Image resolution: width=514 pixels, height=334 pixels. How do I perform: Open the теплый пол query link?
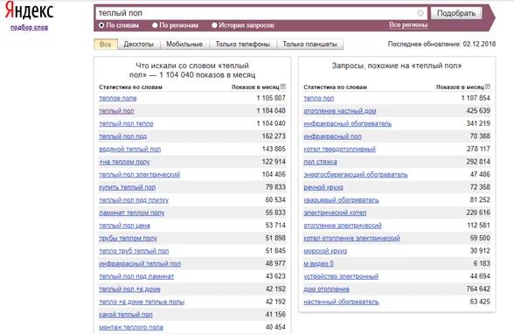coord(116,111)
